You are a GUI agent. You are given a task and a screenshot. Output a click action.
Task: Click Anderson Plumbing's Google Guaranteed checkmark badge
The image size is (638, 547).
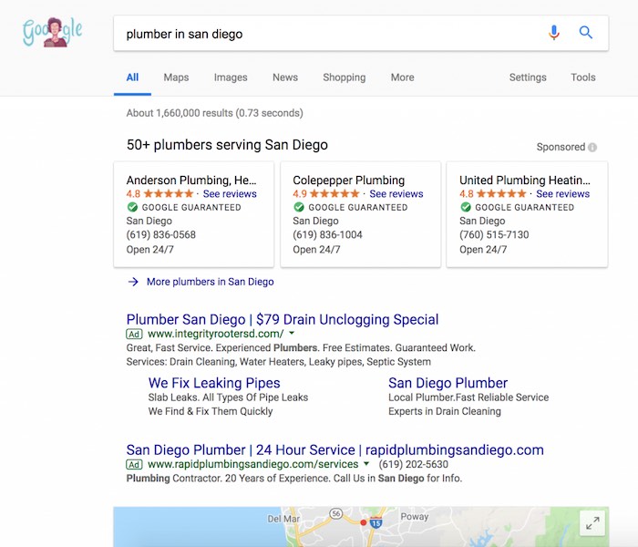click(132, 207)
